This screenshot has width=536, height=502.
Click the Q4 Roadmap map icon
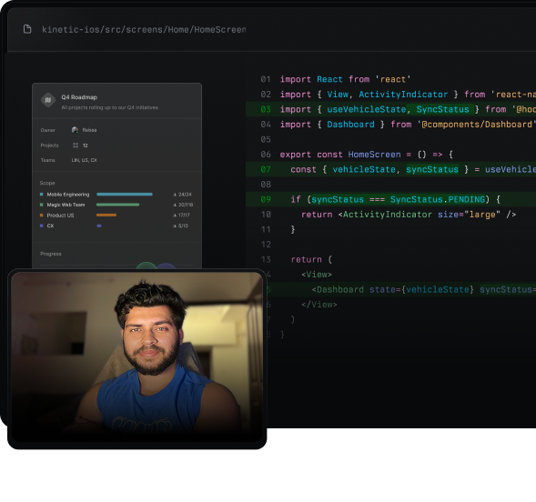48,100
